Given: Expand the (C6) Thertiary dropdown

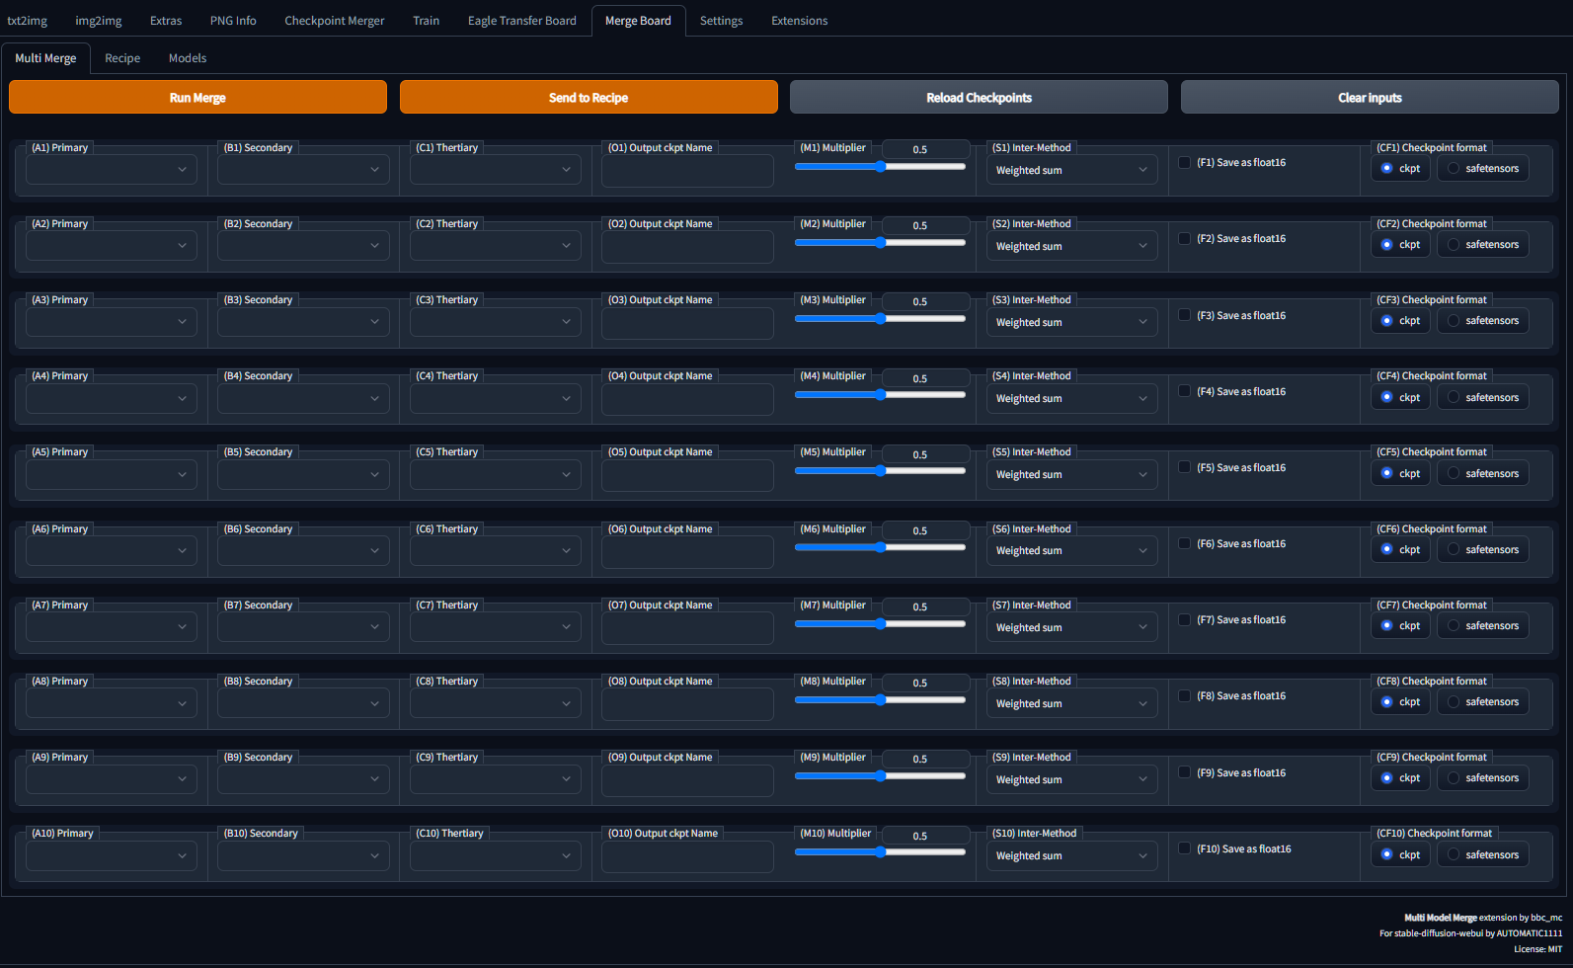Looking at the screenshot, I should pyautogui.click(x=495, y=551).
